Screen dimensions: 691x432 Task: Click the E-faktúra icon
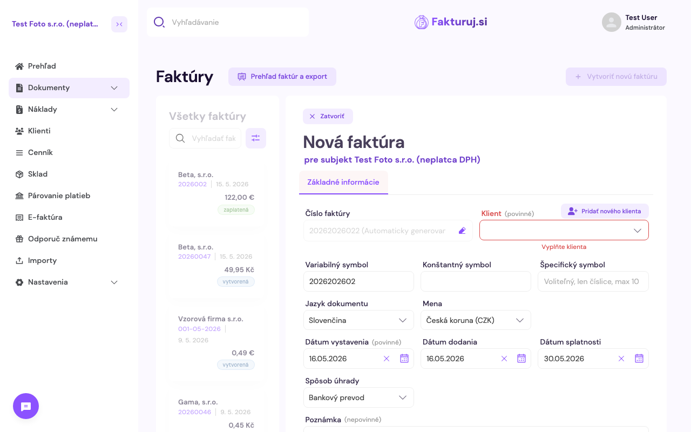pyautogui.click(x=19, y=218)
